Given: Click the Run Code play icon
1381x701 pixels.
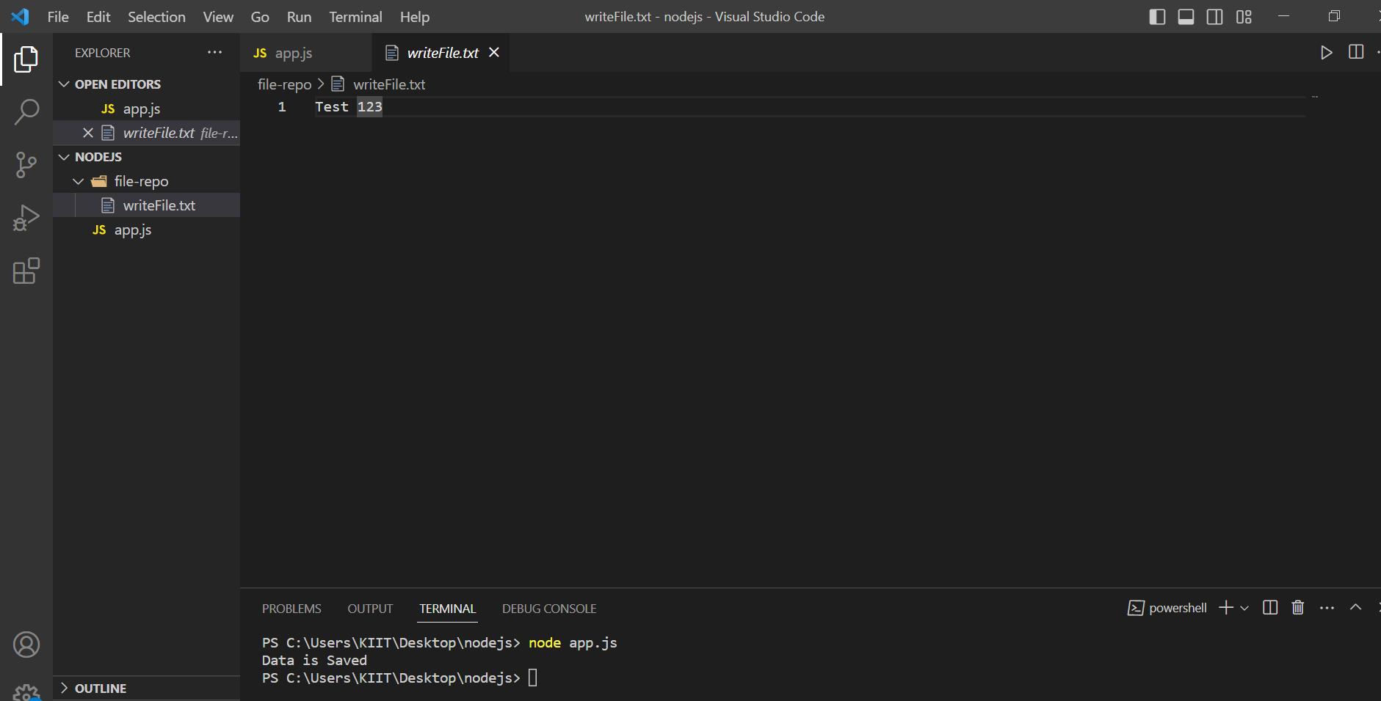Looking at the screenshot, I should pos(1326,53).
